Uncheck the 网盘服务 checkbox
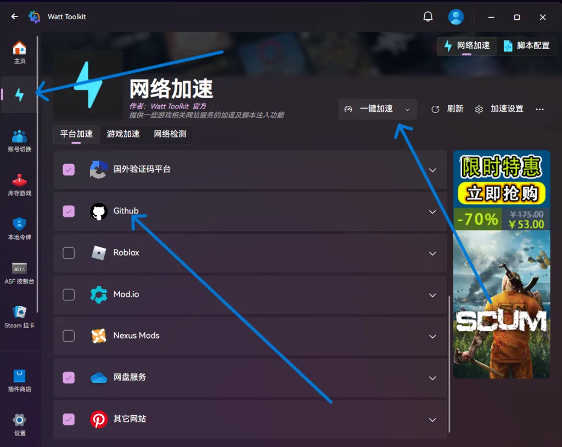The height and width of the screenshot is (447, 562). 69,377
